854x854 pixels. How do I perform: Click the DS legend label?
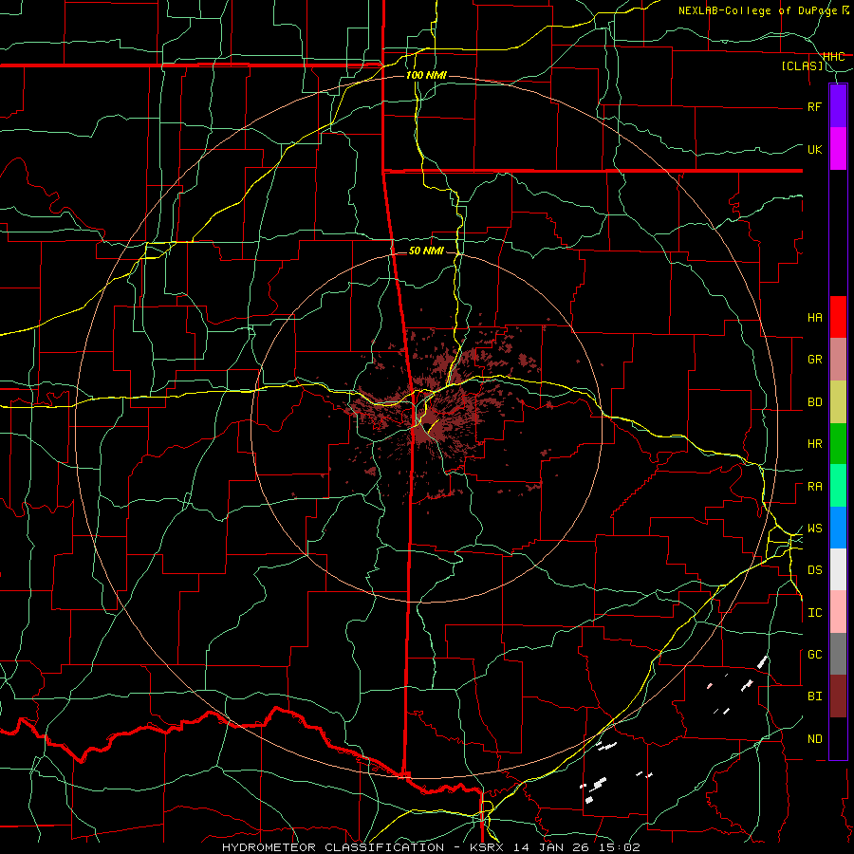(814, 570)
